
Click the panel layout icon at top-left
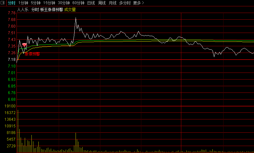click(x=3, y=3)
